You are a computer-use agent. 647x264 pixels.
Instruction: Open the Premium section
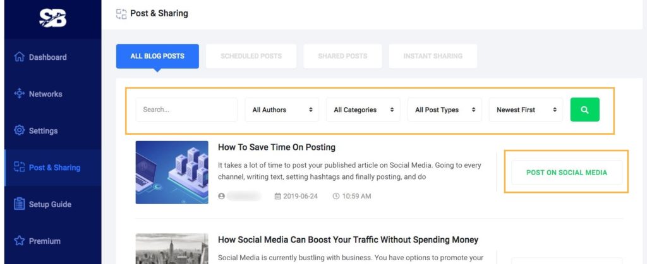(53, 241)
